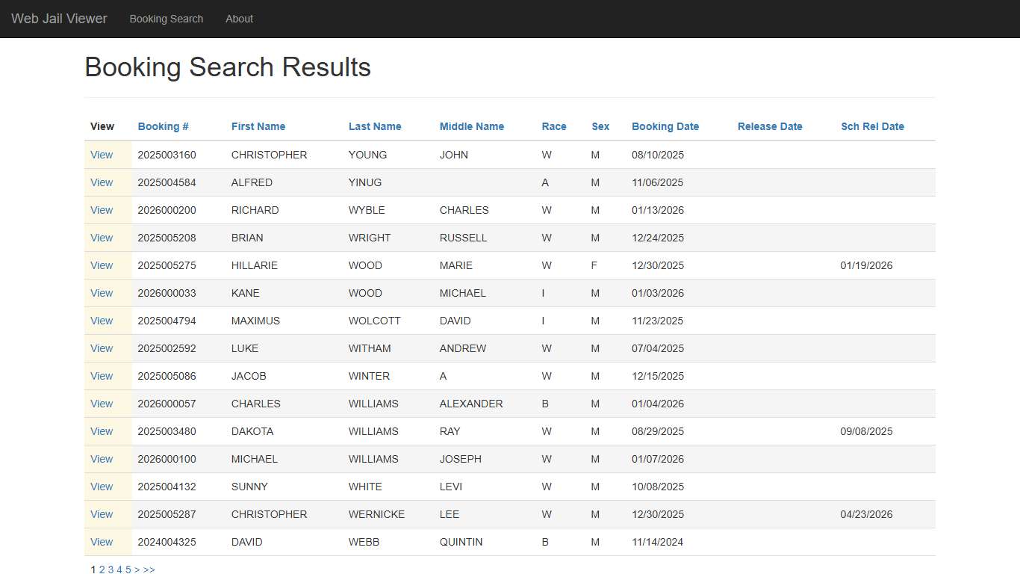Image resolution: width=1020 pixels, height=574 pixels.
Task: Click the Web Jail Viewer brand link
Action: tap(59, 19)
